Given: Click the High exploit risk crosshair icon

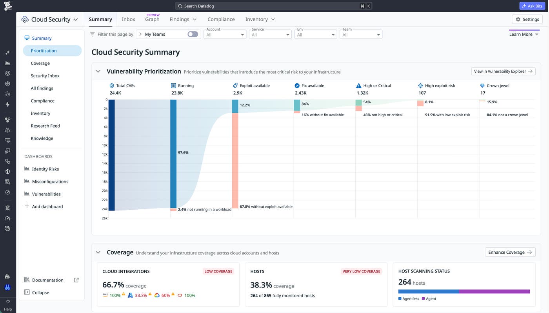Looking at the screenshot, I should [420, 86].
